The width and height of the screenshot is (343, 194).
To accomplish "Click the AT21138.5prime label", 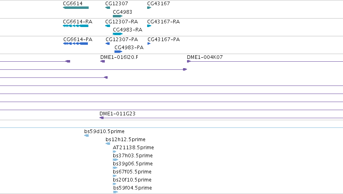I will click(133, 148).
